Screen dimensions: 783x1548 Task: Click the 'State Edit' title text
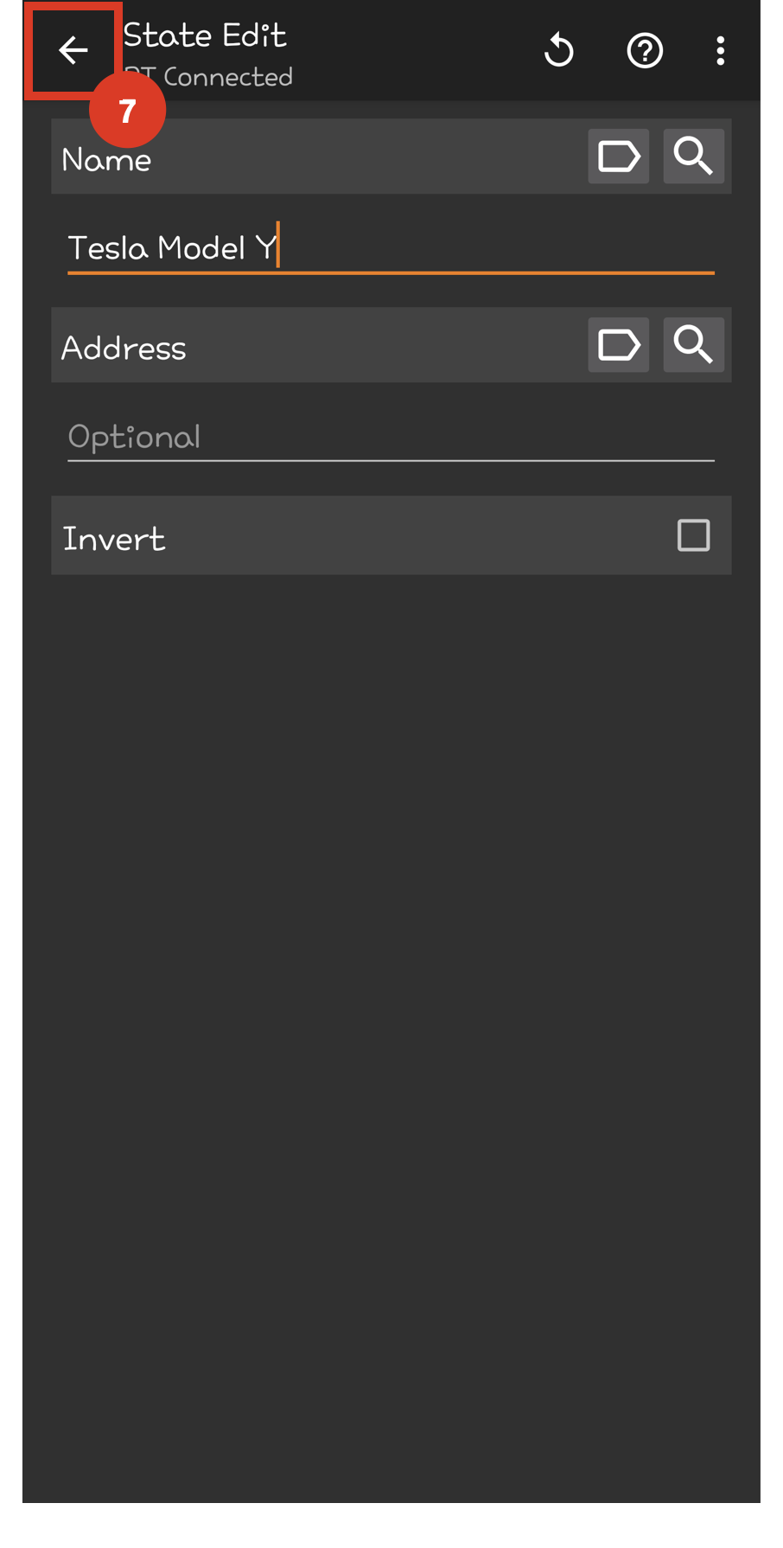205,35
